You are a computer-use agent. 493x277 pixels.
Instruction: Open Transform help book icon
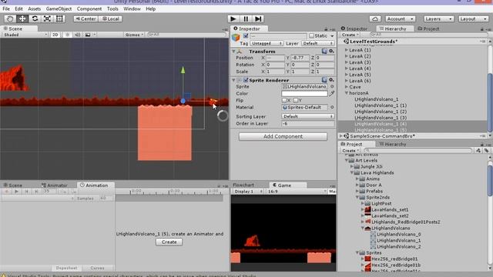324,52
